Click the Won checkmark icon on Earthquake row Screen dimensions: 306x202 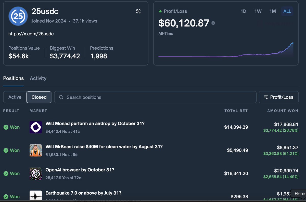click(x=6, y=197)
